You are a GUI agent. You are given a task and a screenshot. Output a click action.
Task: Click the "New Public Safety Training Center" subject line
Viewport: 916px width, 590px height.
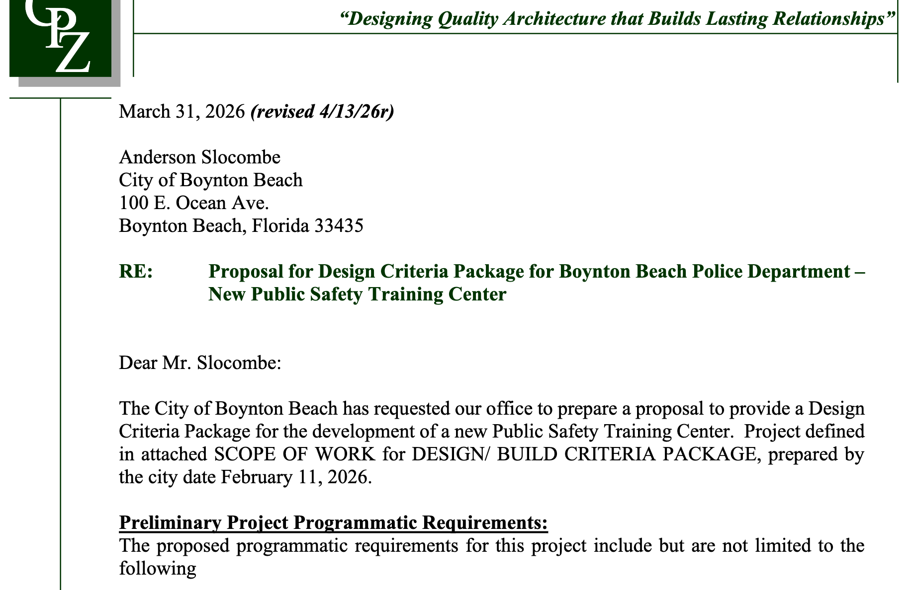[357, 295]
